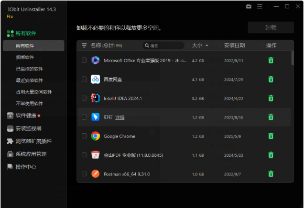Click the IntelliJ IDEA app icon
This screenshot has height=208, width=305.
coord(95,98)
